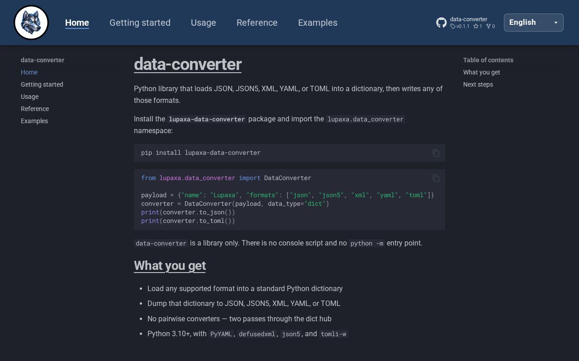Image resolution: width=579 pixels, height=361 pixels.
Task: Open the Getting started header tab
Action: tap(140, 23)
